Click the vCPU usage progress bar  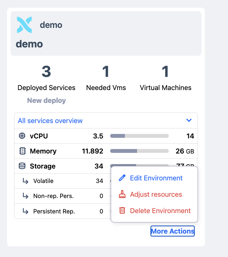pyautogui.click(x=139, y=136)
